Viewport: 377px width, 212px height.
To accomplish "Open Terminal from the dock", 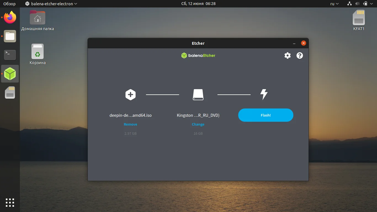I will [10, 55].
